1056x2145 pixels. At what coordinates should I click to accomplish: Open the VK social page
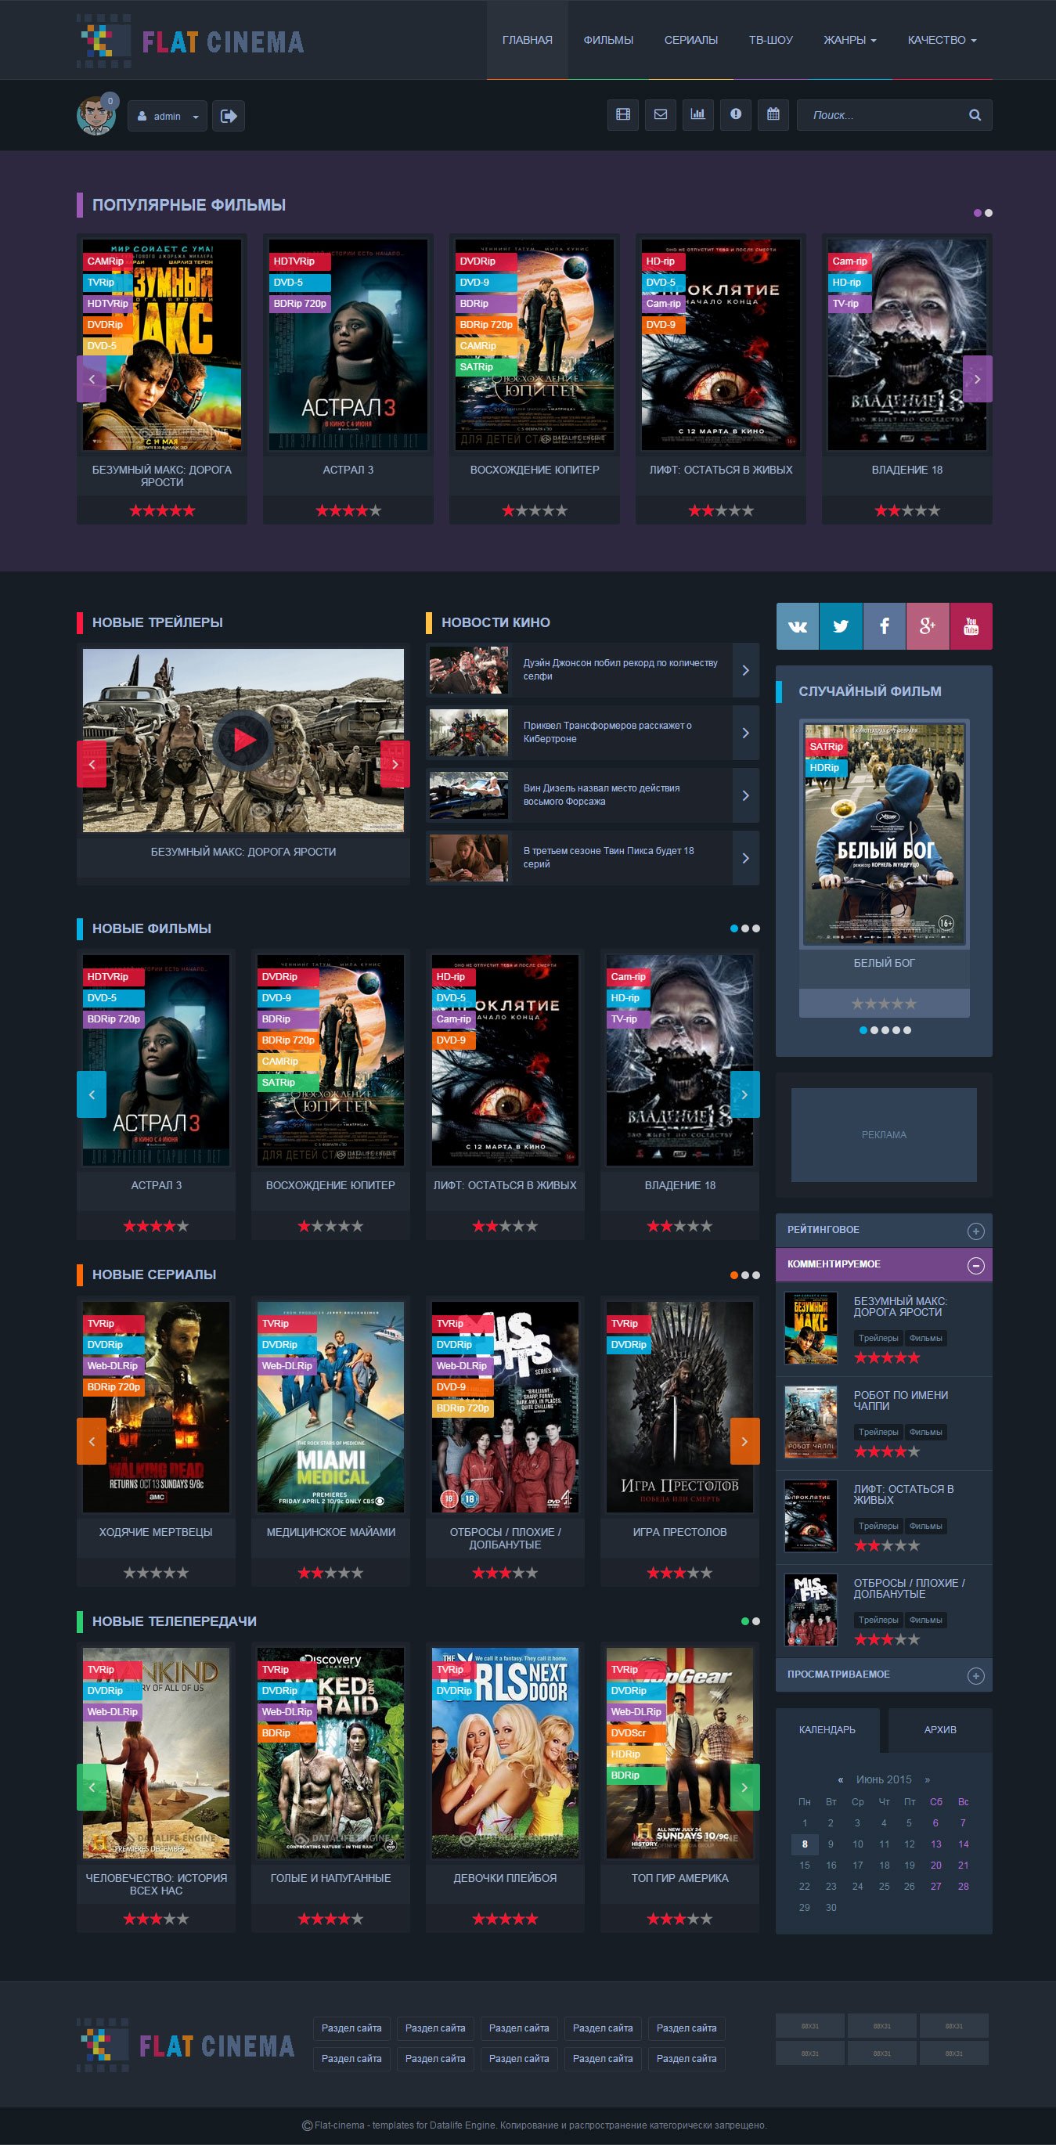pyautogui.click(x=798, y=626)
